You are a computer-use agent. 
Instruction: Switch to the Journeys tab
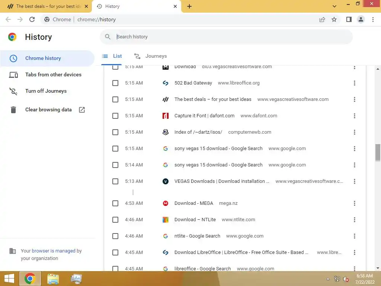pyautogui.click(x=151, y=56)
